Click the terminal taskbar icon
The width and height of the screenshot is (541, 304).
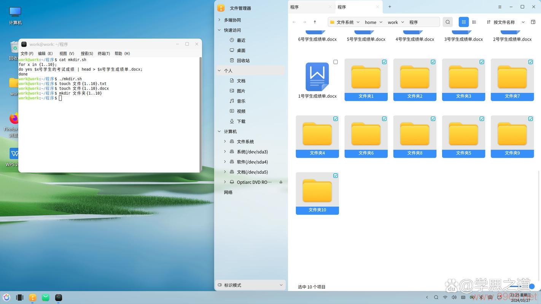pyautogui.click(x=59, y=298)
